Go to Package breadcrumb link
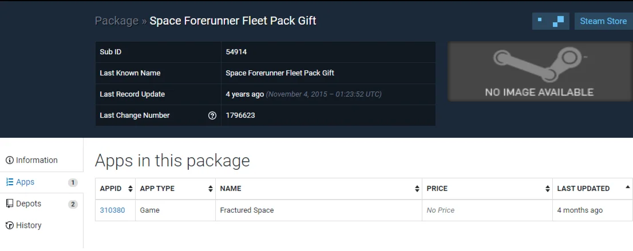Image resolution: width=633 pixels, height=251 pixels. click(116, 21)
